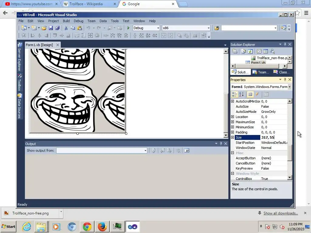Click the Paste clipboard icon
311x233 pixels.
click(x=80, y=28)
